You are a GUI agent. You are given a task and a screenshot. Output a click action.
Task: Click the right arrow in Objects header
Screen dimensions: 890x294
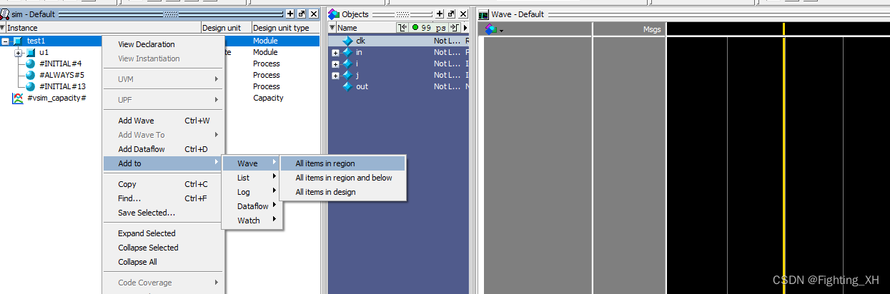[465, 27]
